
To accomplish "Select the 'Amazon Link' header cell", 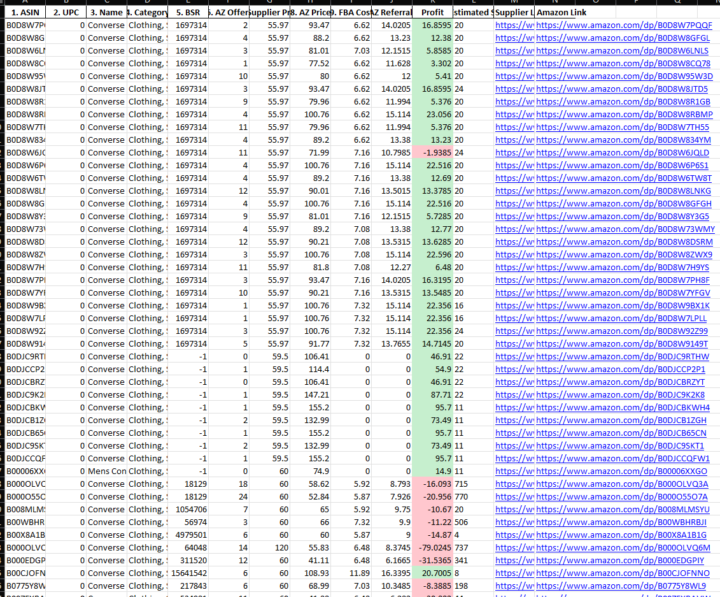I will tap(561, 12).
